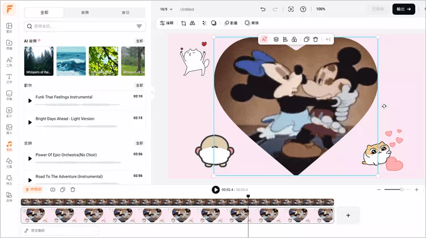Select the orange cat with hearts sticker
Image resolution: width=426 pixels, height=238 pixels.
pos(383,150)
